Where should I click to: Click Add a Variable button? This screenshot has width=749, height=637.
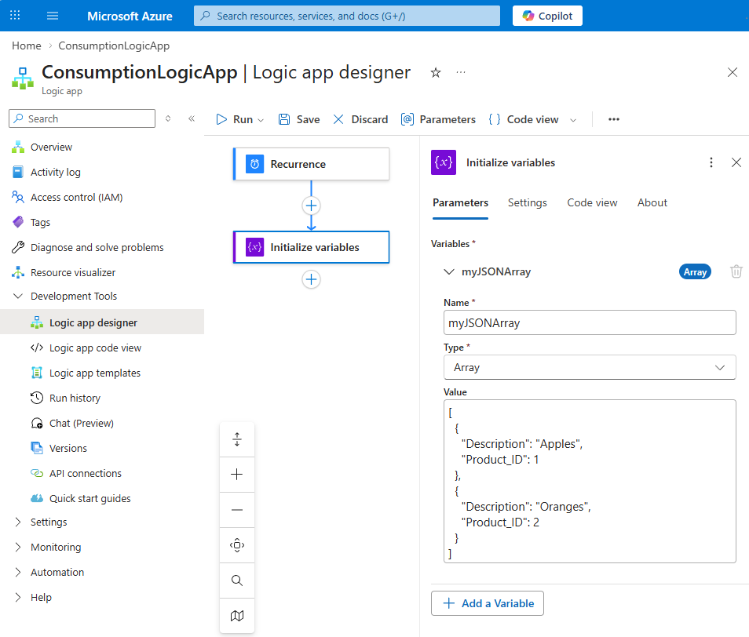click(488, 603)
